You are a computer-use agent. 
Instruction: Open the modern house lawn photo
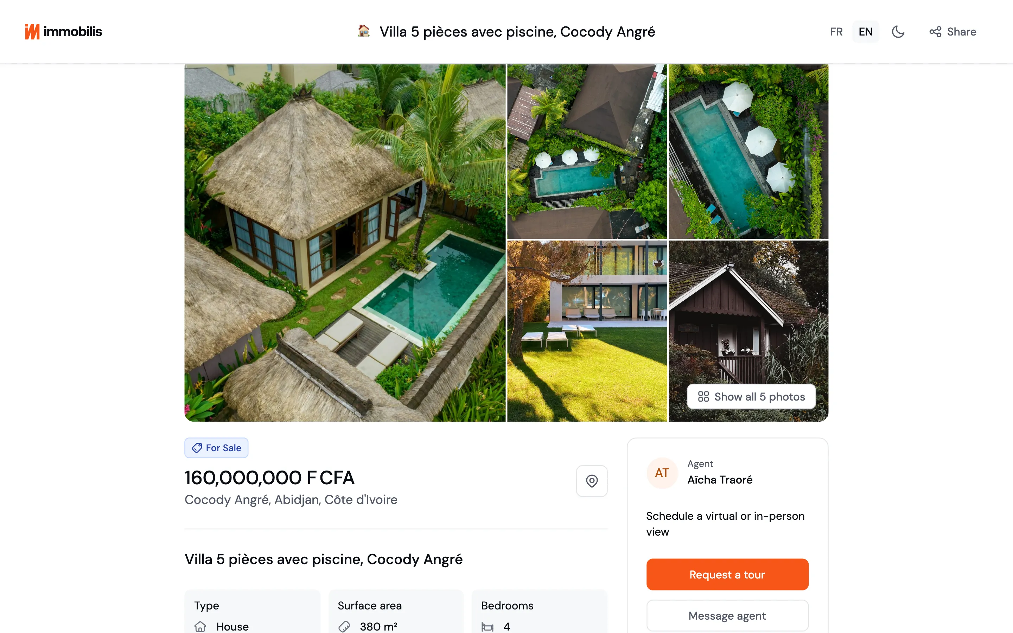coord(587,331)
